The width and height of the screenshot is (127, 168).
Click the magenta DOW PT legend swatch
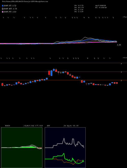(3, 12)
